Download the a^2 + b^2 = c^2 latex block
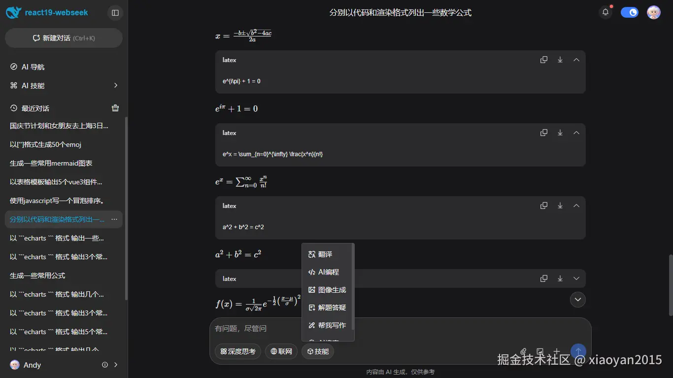Image resolution: width=673 pixels, height=378 pixels. tap(560, 206)
